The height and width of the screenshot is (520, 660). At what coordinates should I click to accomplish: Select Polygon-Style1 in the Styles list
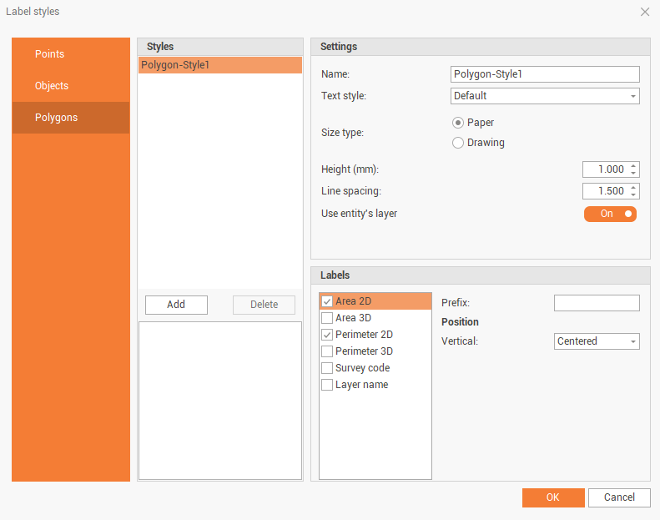tap(220, 65)
